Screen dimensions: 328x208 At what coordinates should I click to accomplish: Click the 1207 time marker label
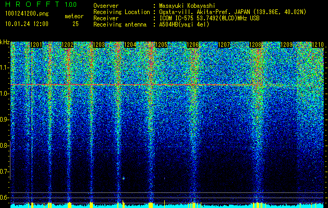(x=224, y=45)
